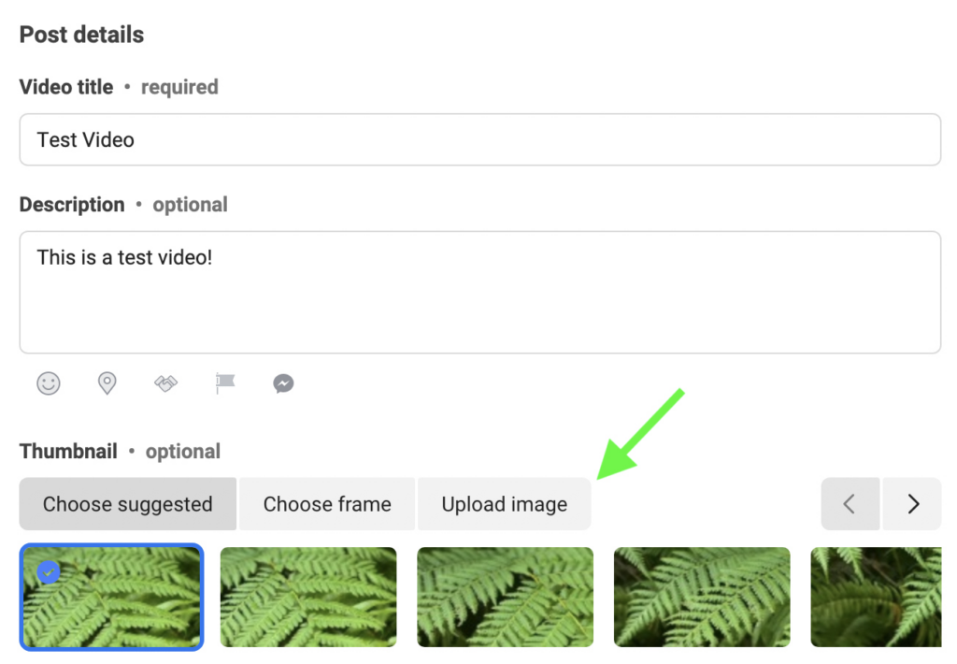Click the grayed-out left carousel arrow
The height and width of the screenshot is (664, 957).
[x=850, y=503]
